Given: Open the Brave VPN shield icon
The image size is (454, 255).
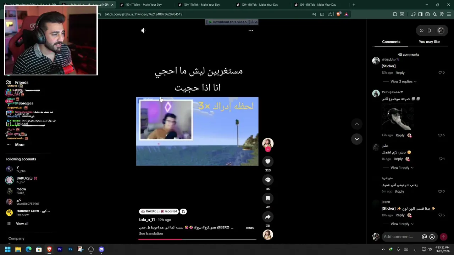Looking at the screenshot, I should (442, 14).
